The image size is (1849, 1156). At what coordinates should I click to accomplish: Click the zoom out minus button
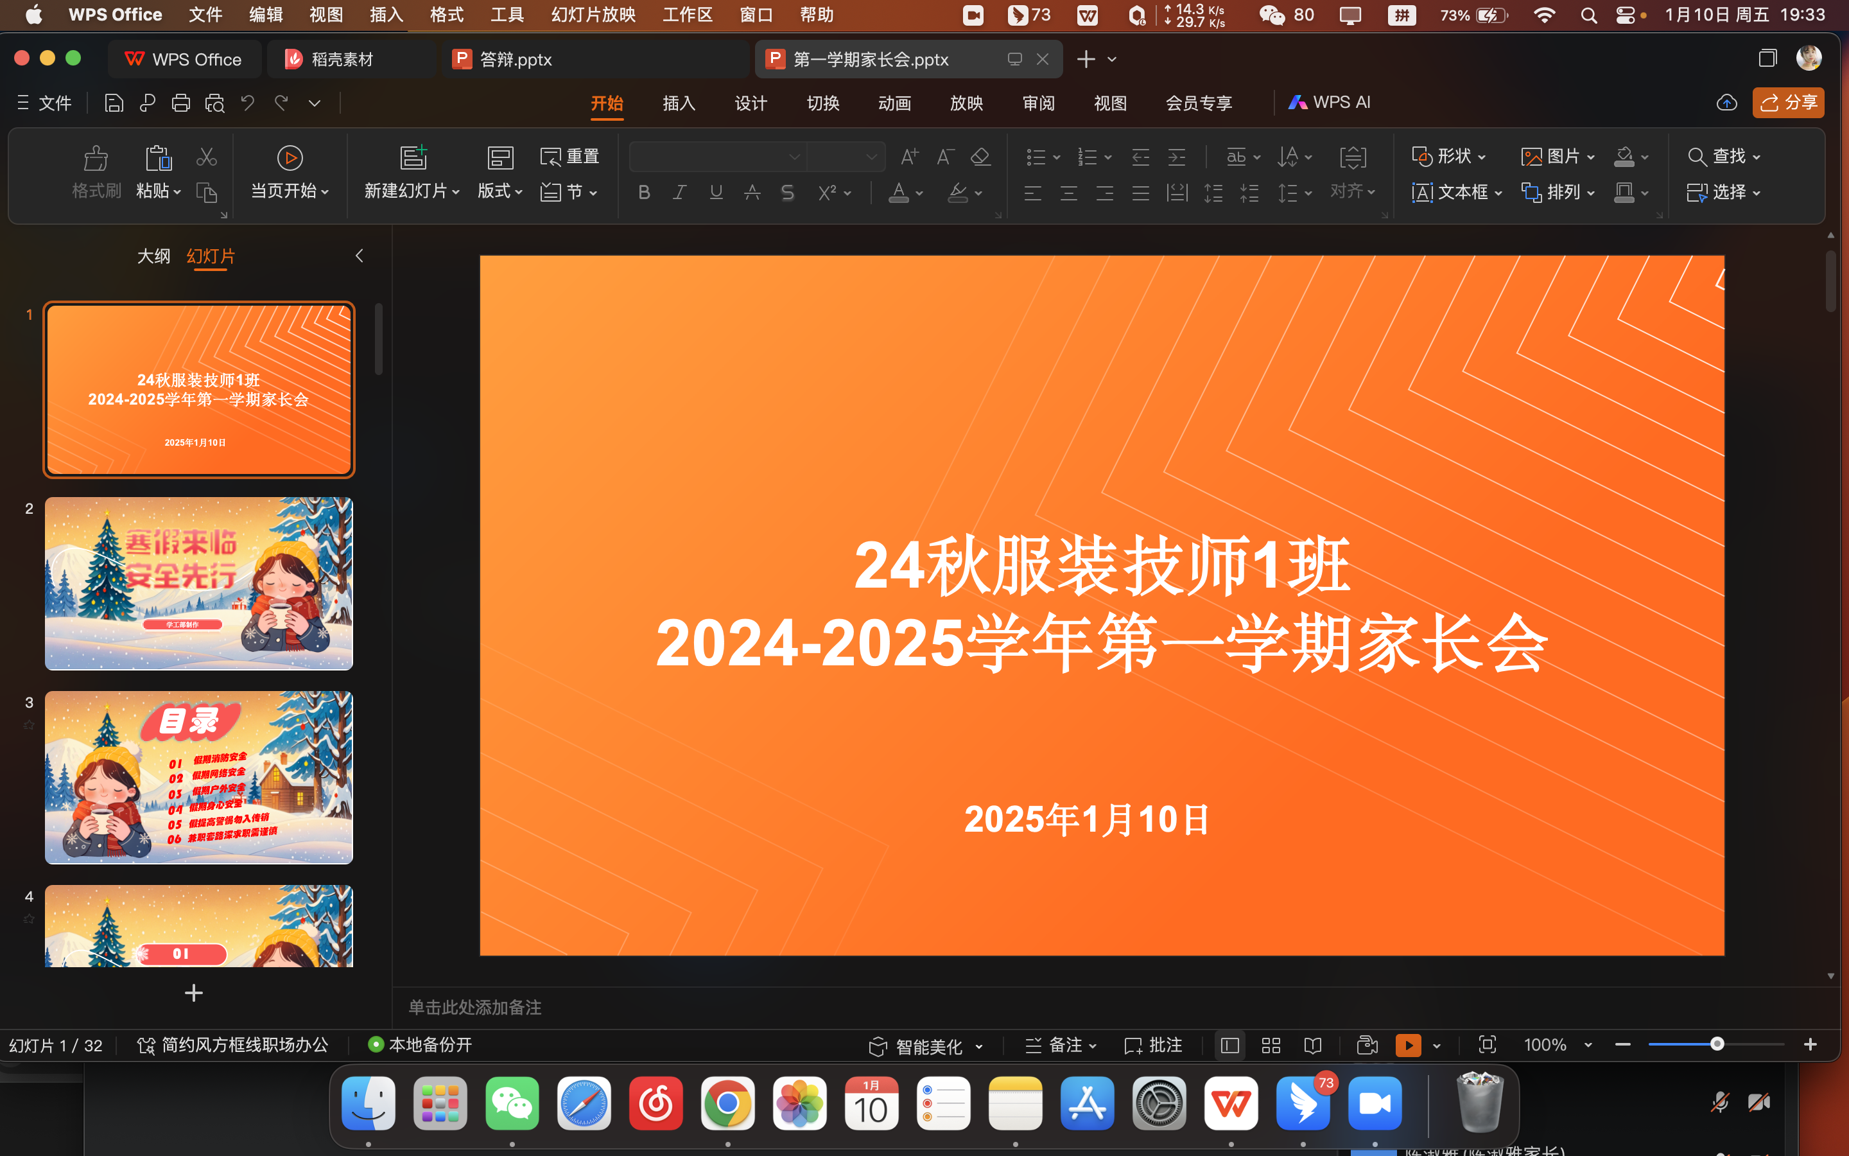pyautogui.click(x=1623, y=1044)
